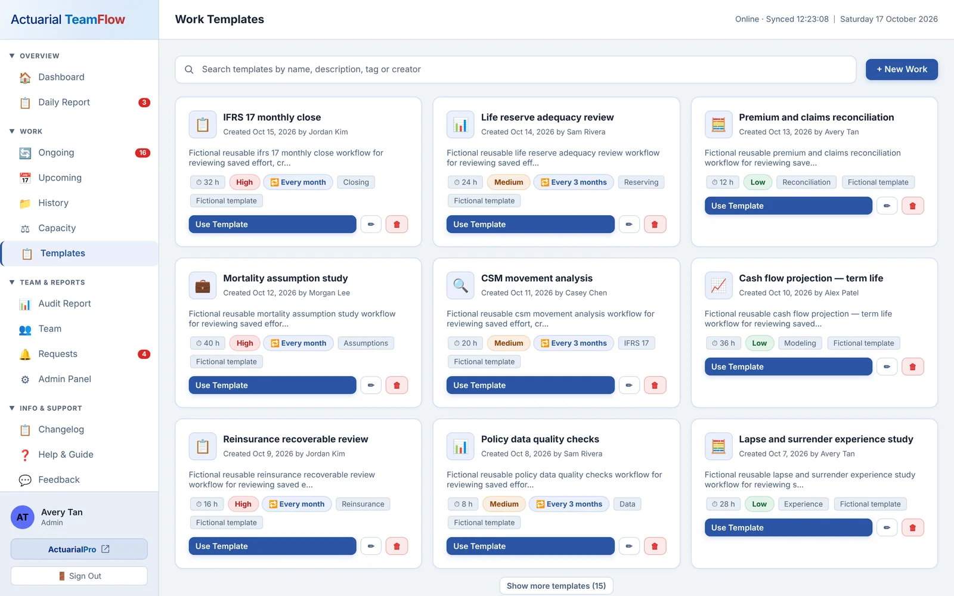
Task: Focus the template search field
Action: (516, 69)
